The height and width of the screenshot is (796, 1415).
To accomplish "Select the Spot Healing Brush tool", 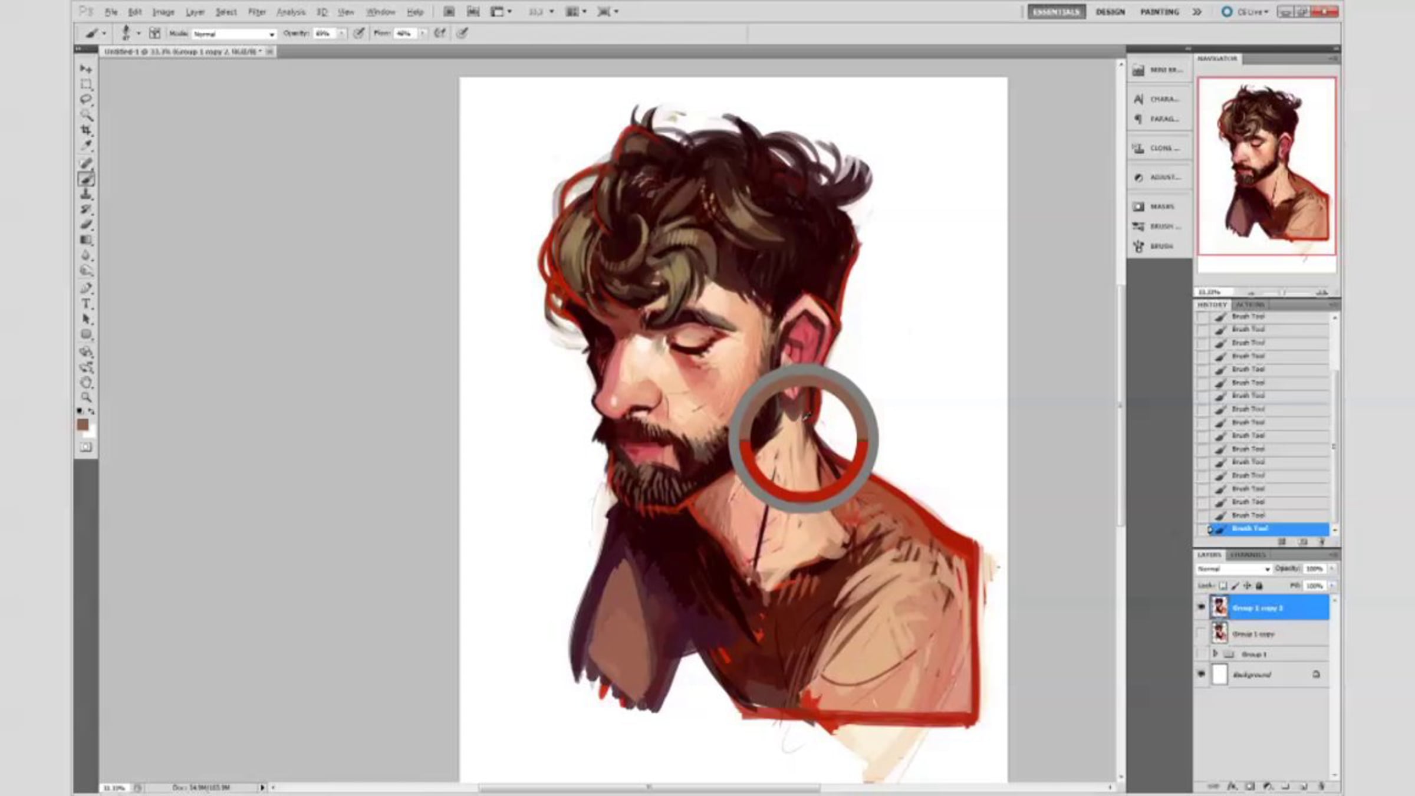I will point(86,163).
